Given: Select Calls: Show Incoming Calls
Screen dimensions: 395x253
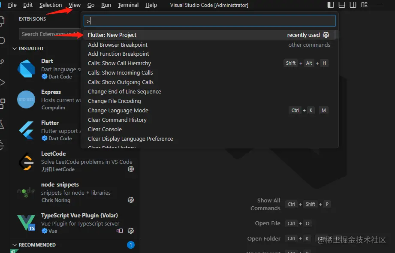Looking at the screenshot, I should [x=210, y=73].
